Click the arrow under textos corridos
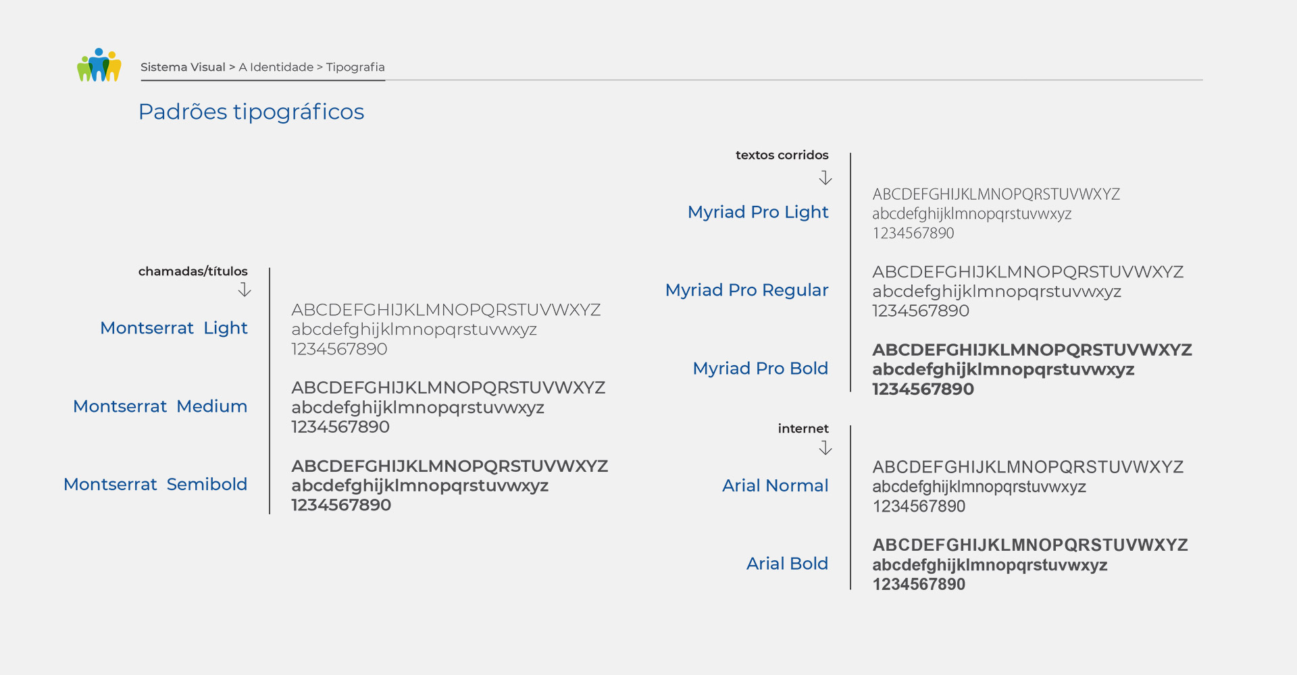The width and height of the screenshot is (1297, 675). coord(825,178)
